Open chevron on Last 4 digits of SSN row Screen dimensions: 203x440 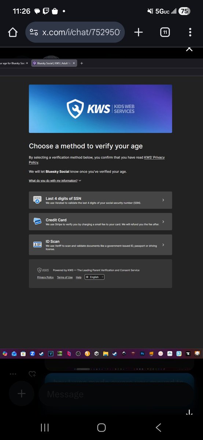163,200
